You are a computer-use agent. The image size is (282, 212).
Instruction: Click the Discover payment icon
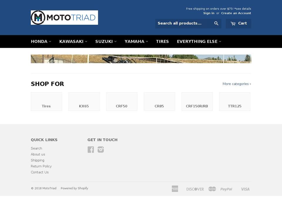point(195,189)
